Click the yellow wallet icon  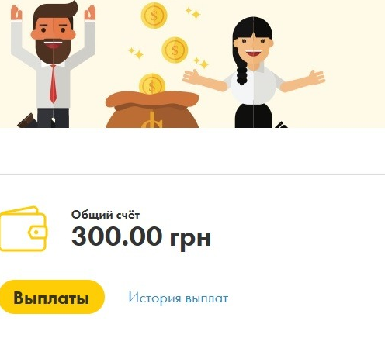point(23,229)
